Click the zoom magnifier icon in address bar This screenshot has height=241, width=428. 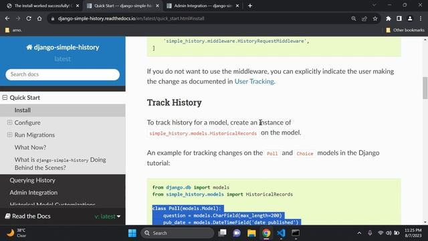354,19
